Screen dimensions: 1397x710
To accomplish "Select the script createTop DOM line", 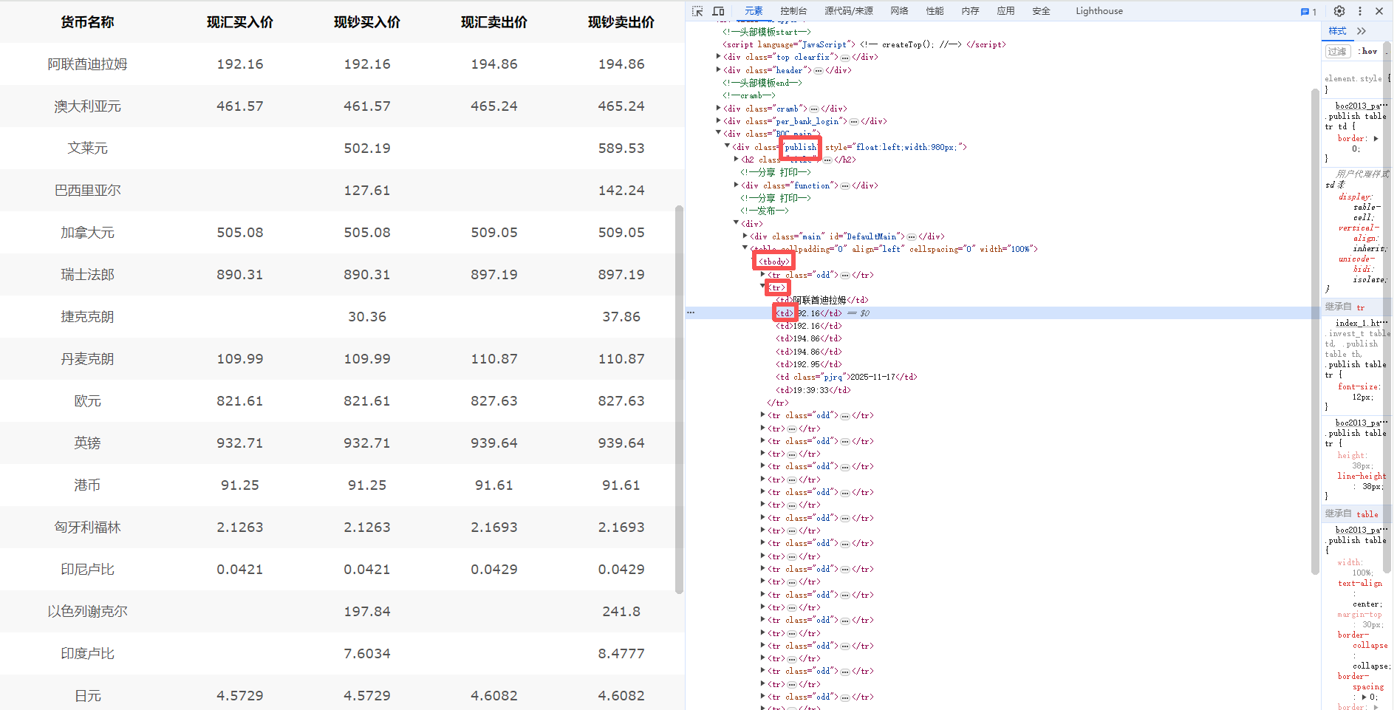I will coord(864,44).
